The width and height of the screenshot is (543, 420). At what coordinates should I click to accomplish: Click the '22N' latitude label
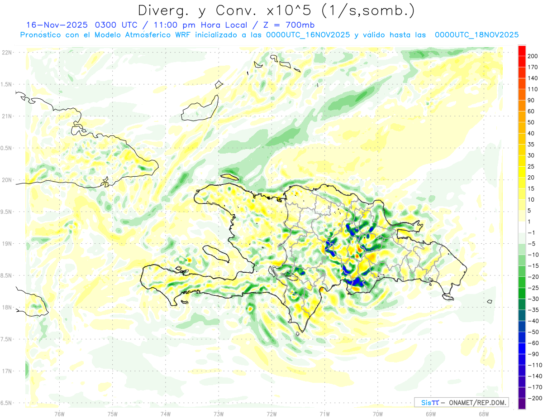[x=7, y=52]
